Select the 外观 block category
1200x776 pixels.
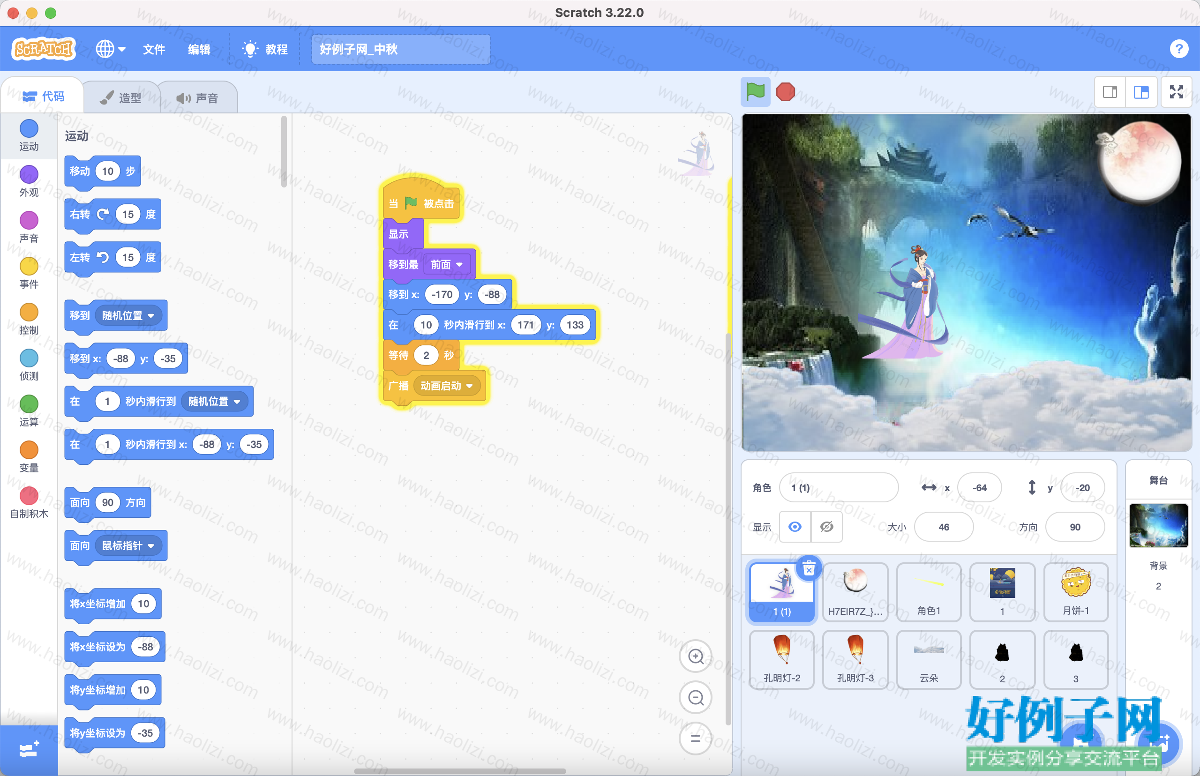pyautogui.click(x=29, y=181)
